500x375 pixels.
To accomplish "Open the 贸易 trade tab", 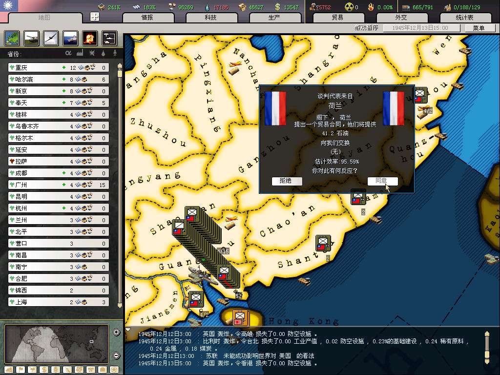I will click(x=338, y=18).
